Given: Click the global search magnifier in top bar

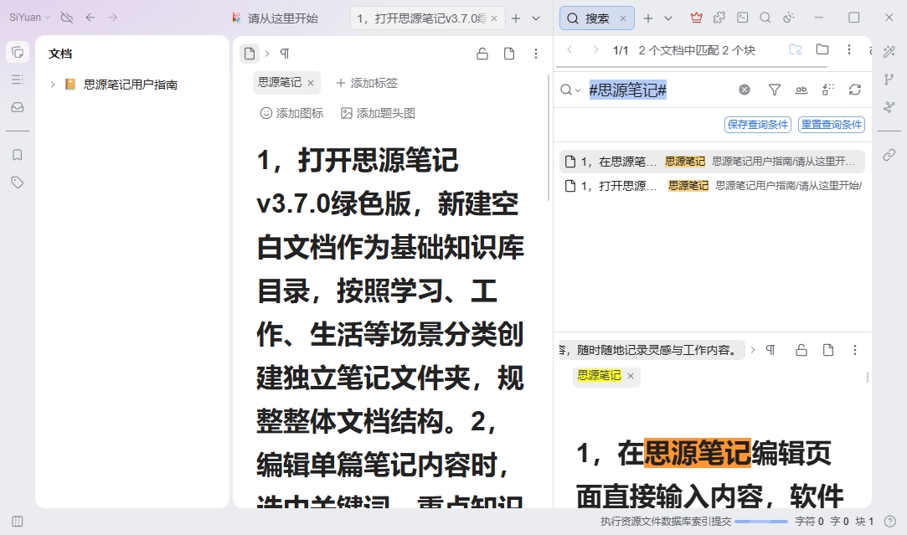Looking at the screenshot, I should click(x=765, y=18).
